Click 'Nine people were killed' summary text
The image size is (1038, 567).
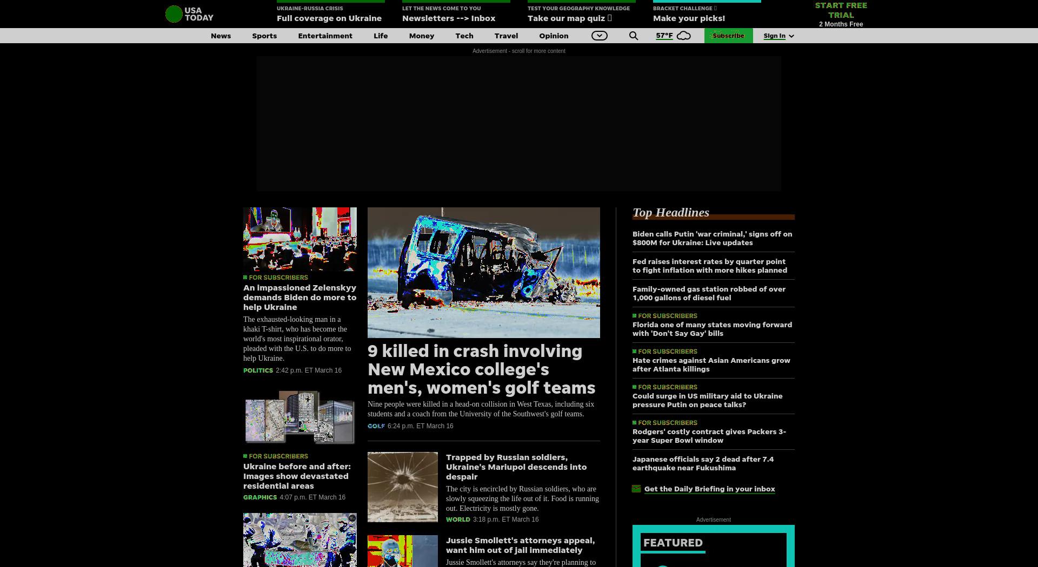click(x=481, y=409)
